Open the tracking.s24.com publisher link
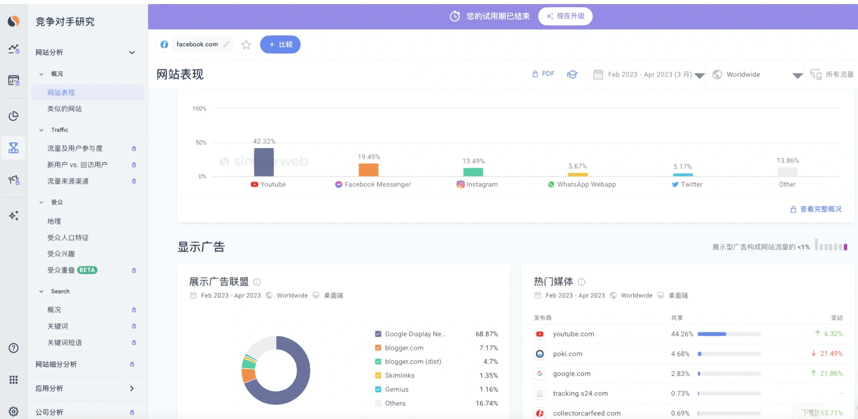Image resolution: width=858 pixels, height=419 pixels. (x=580, y=394)
